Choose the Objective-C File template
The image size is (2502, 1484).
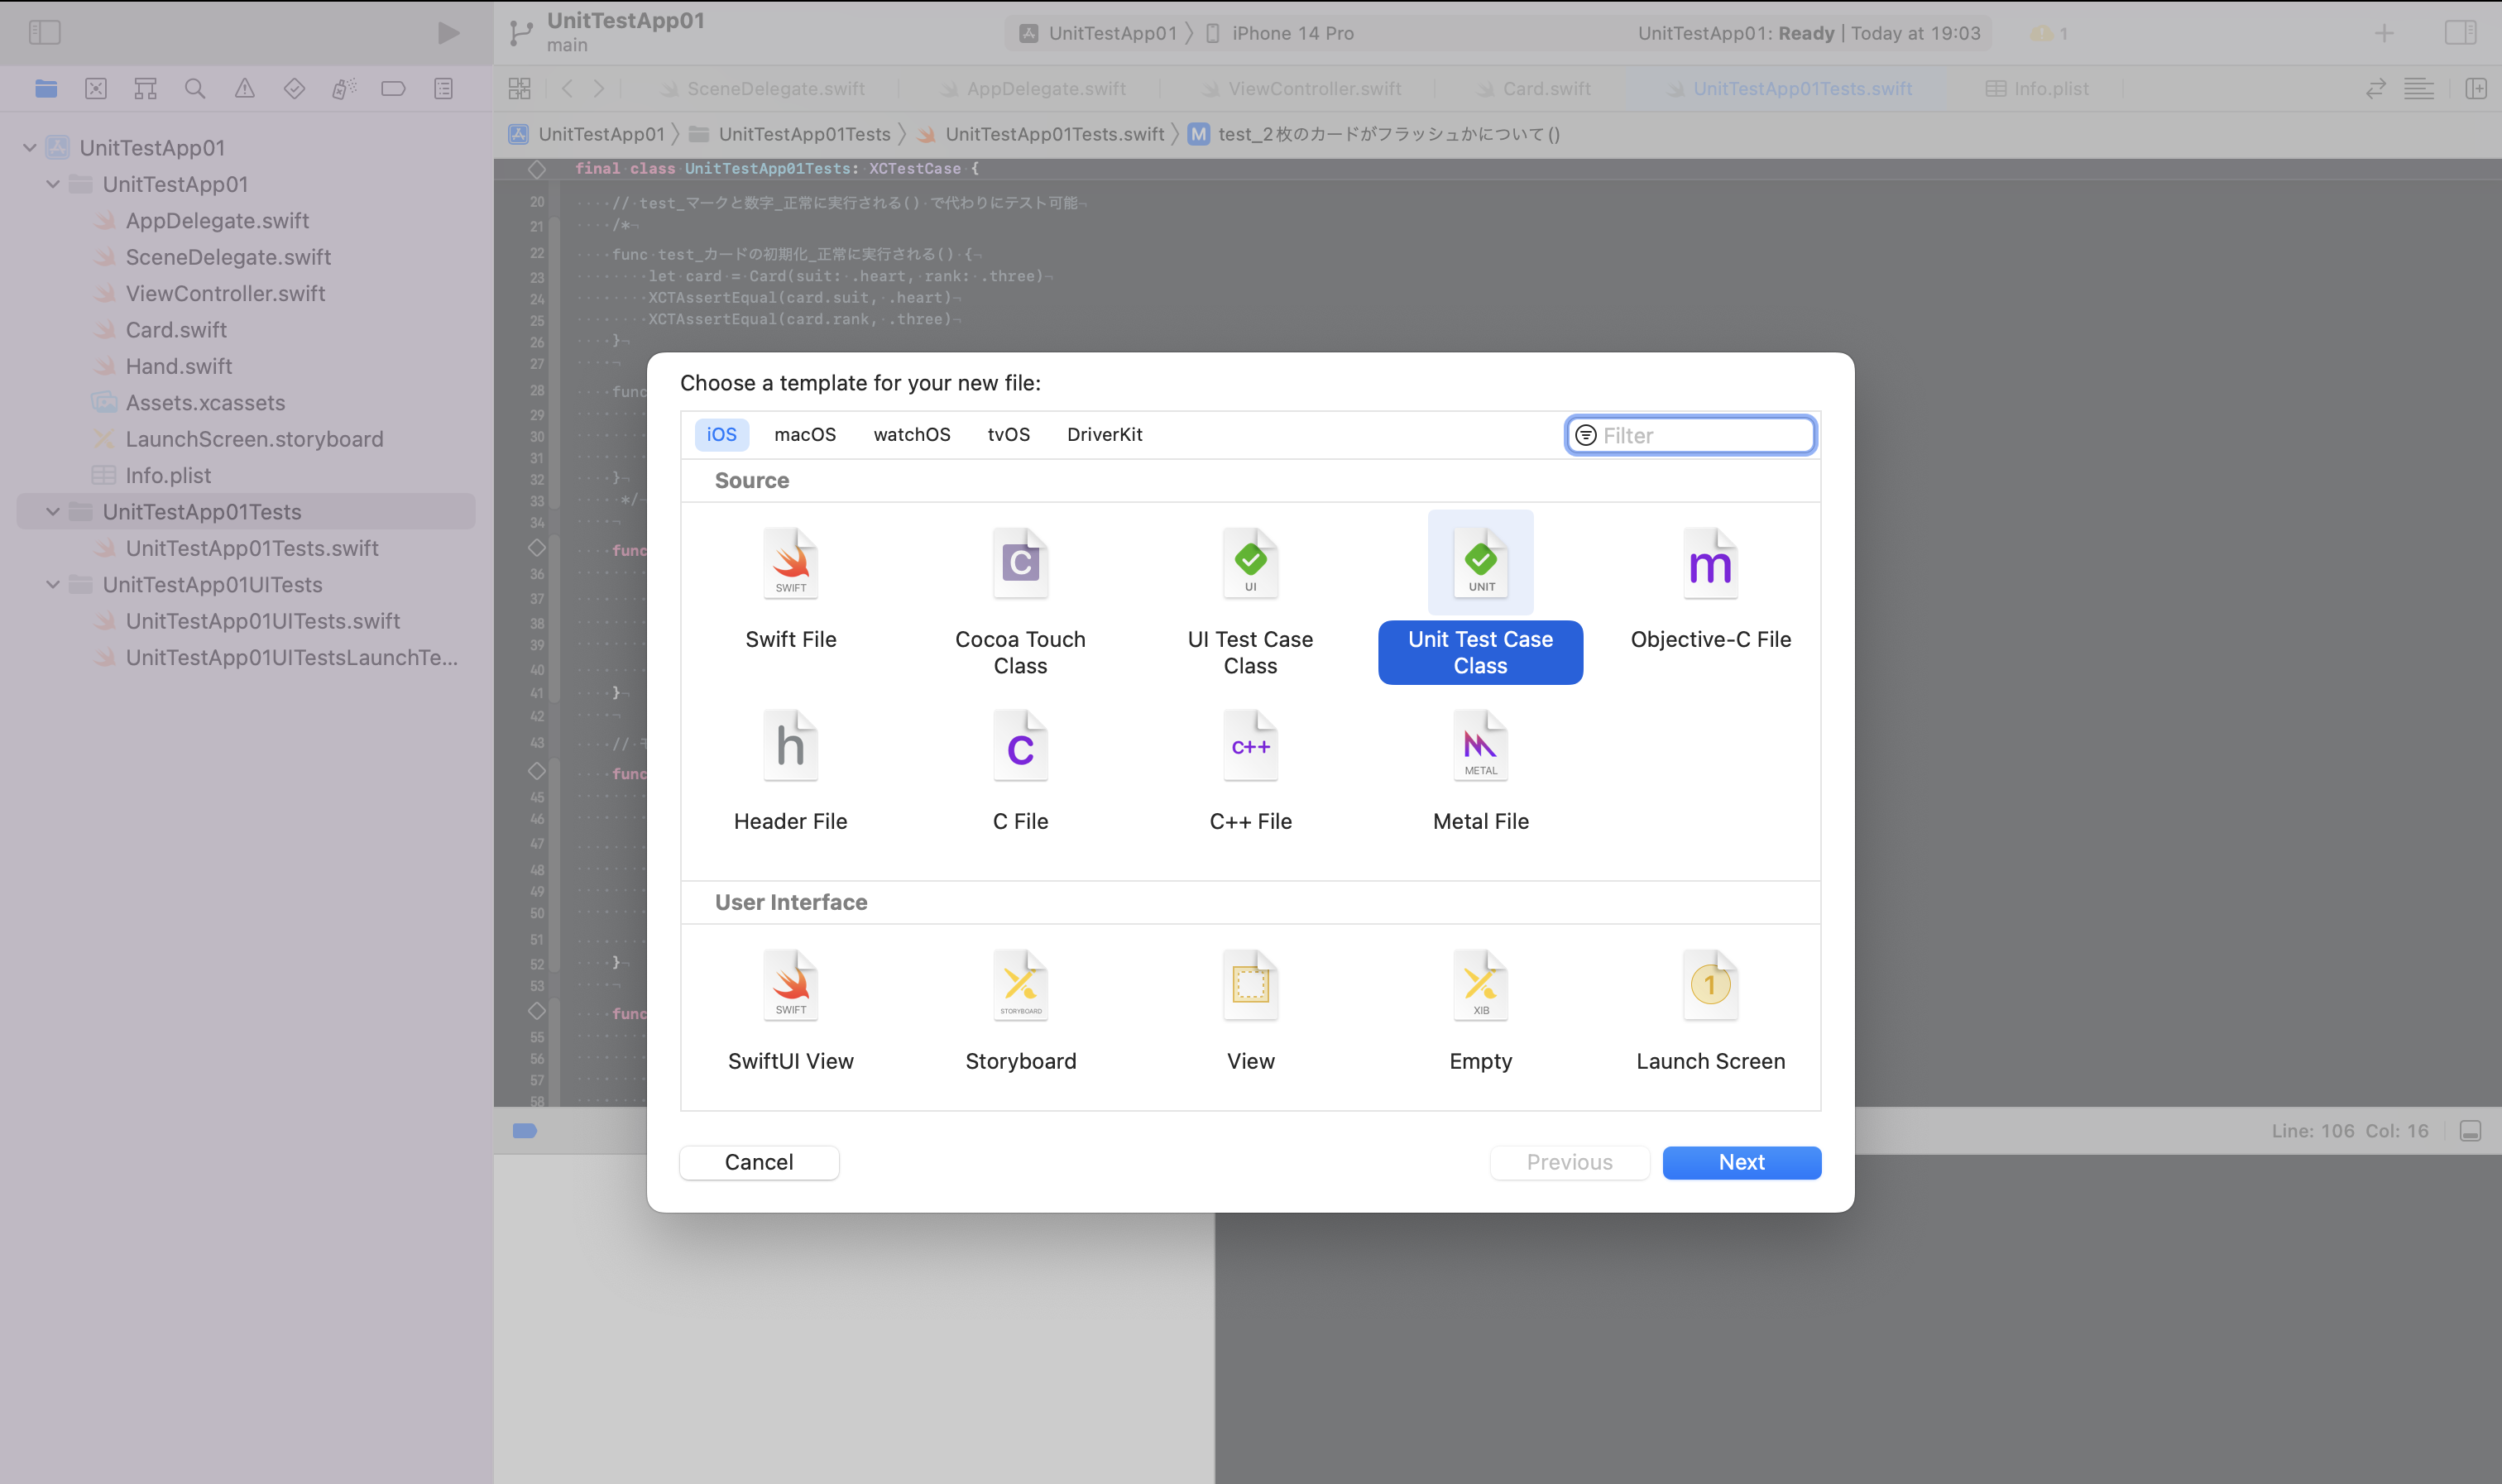(1710, 588)
